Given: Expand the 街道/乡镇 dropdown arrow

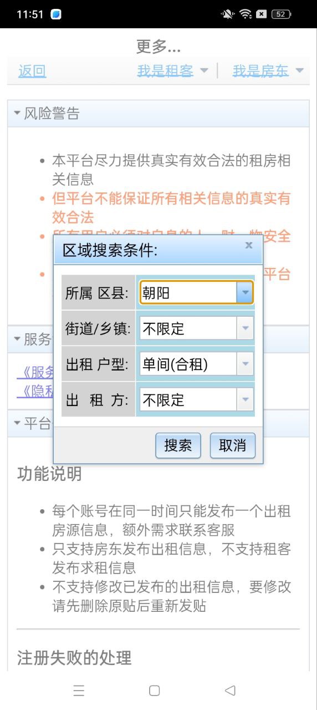Looking at the screenshot, I should pyautogui.click(x=244, y=328).
